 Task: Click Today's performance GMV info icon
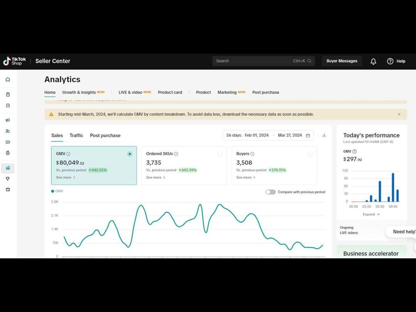click(x=354, y=151)
